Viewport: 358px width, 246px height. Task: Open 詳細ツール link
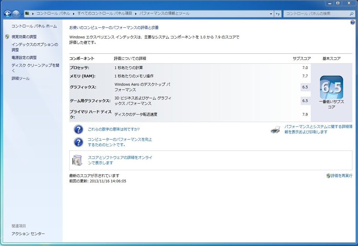pos(21,79)
